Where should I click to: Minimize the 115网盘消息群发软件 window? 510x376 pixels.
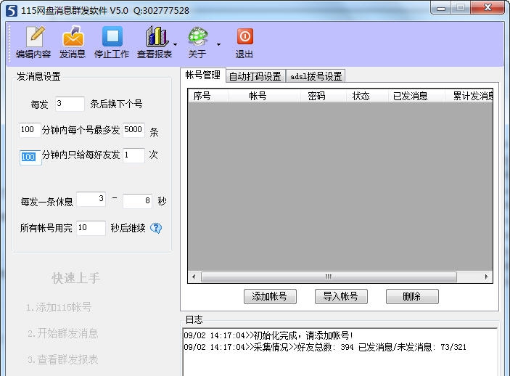click(441, 8)
